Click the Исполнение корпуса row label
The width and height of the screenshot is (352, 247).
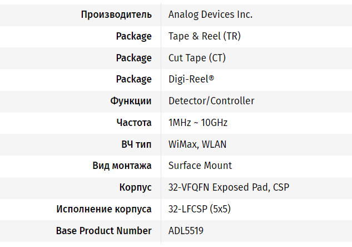104,209
